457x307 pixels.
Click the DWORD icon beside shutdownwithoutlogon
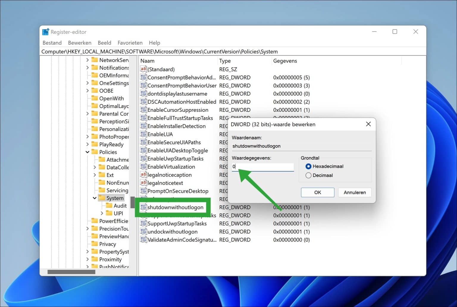point(144,207)
